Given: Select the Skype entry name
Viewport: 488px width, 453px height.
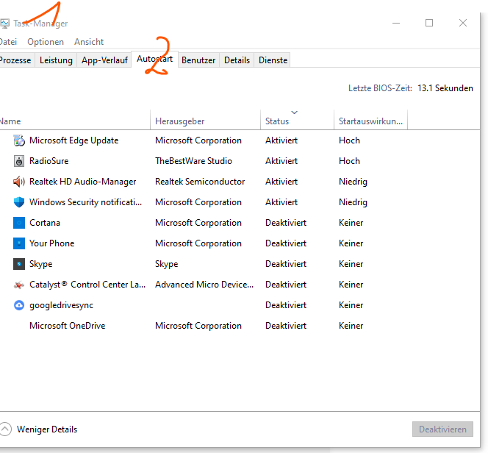Looking at the screenshot, I should tap(40, 264).
